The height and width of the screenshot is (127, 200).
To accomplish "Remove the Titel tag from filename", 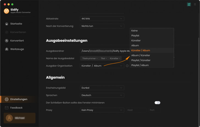I will tap(106, 58).
